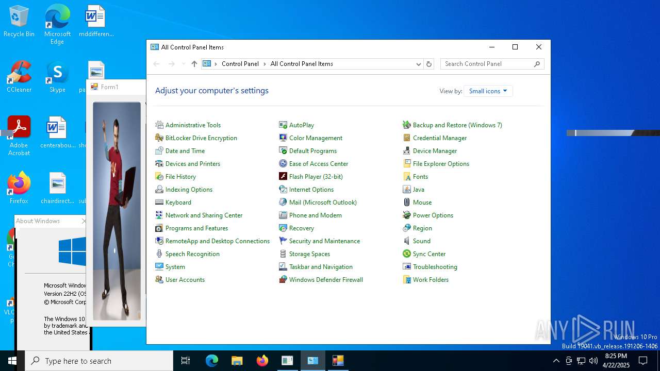Open Firefox from the taskbar
The width and height of the screenshot is (660, 371).
pyautogui.click(x=262, y=361)
